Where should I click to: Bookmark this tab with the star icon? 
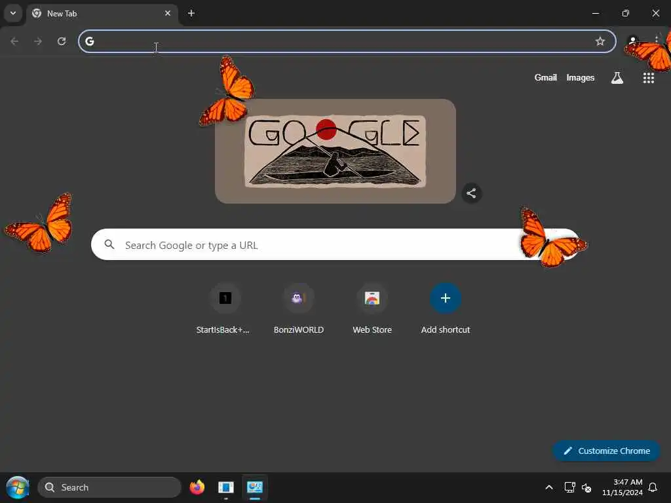[x=600, y=41]
